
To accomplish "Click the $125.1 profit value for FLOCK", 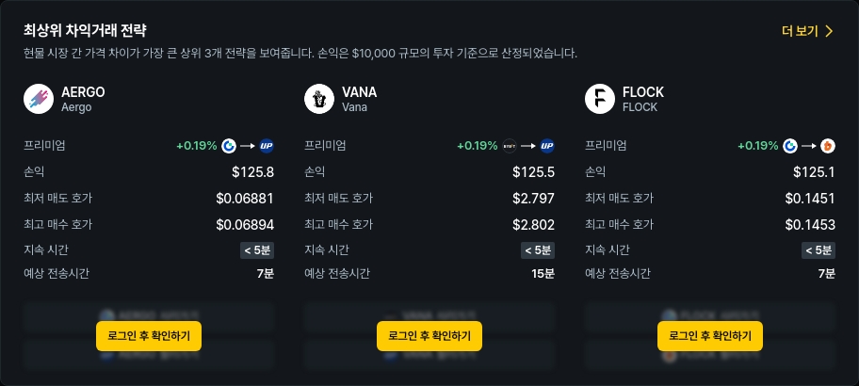I will click(x=814, y=172).
